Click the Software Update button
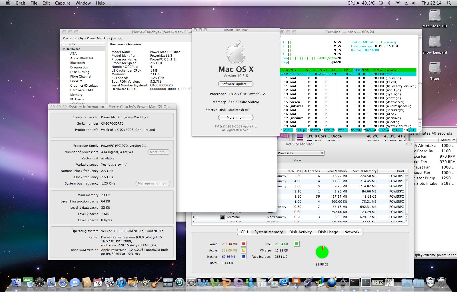The image size is (457, 292). pos(235,84)
